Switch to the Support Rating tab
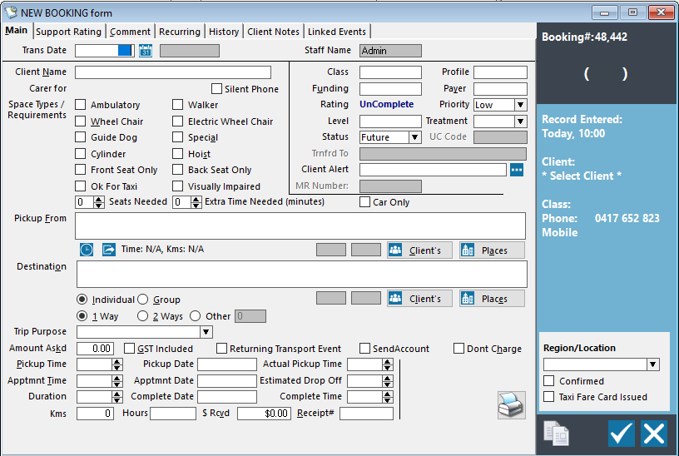 68,32
